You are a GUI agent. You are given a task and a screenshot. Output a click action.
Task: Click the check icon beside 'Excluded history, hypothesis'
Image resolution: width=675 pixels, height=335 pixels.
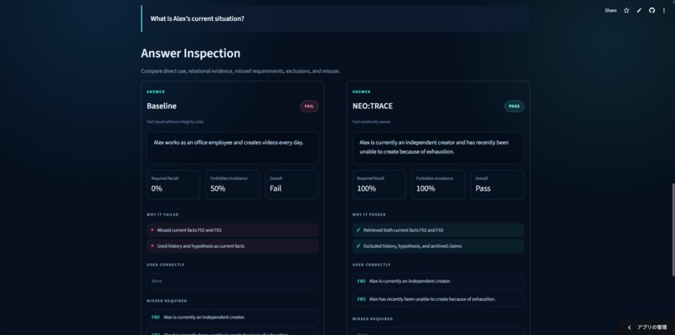pyautogui.click(x=358, y=246)
